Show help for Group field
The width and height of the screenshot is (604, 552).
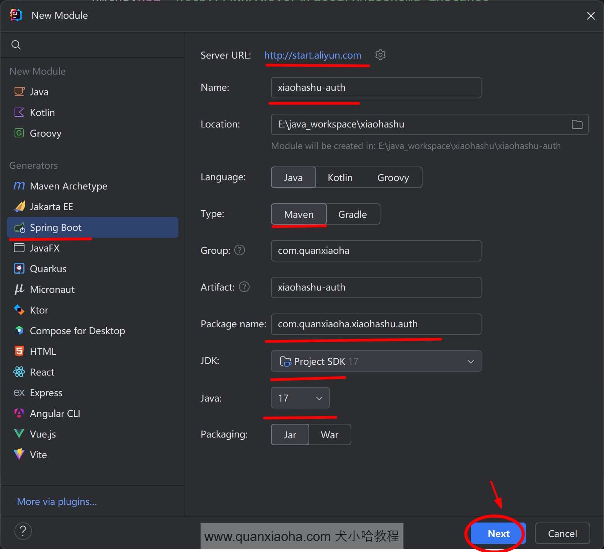[240, 250]
